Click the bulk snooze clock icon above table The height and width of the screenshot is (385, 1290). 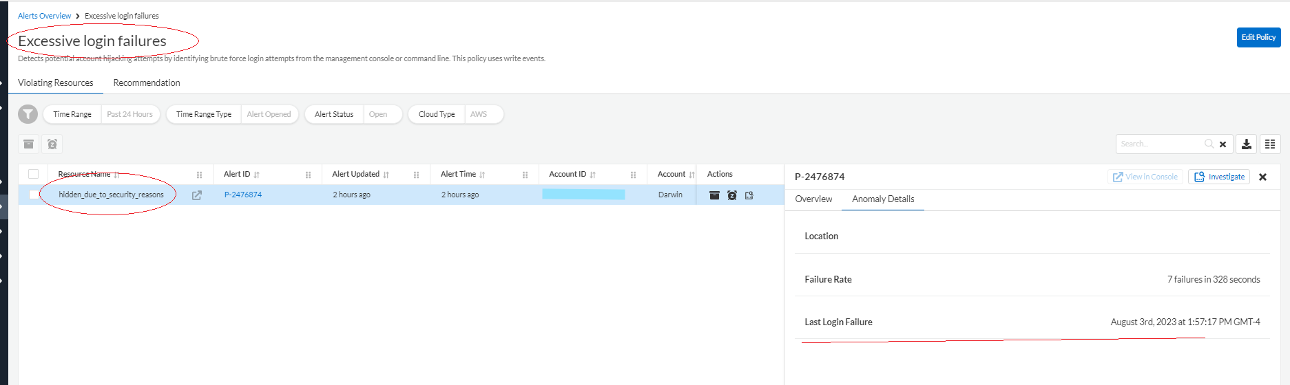click(x=52, y=144)
